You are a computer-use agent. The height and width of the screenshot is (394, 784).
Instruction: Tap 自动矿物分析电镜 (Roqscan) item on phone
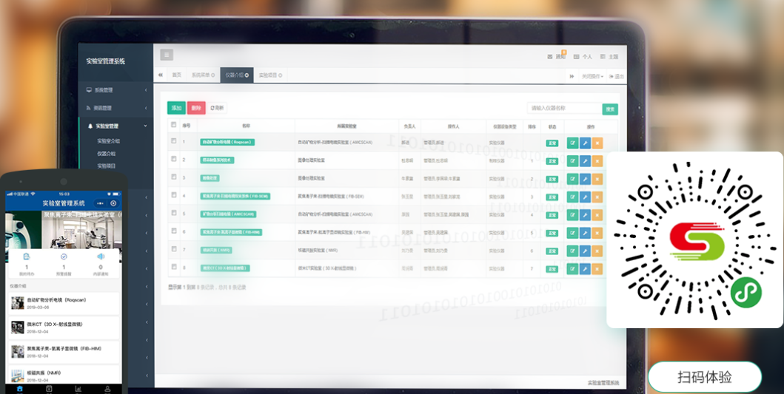[65, 303]
